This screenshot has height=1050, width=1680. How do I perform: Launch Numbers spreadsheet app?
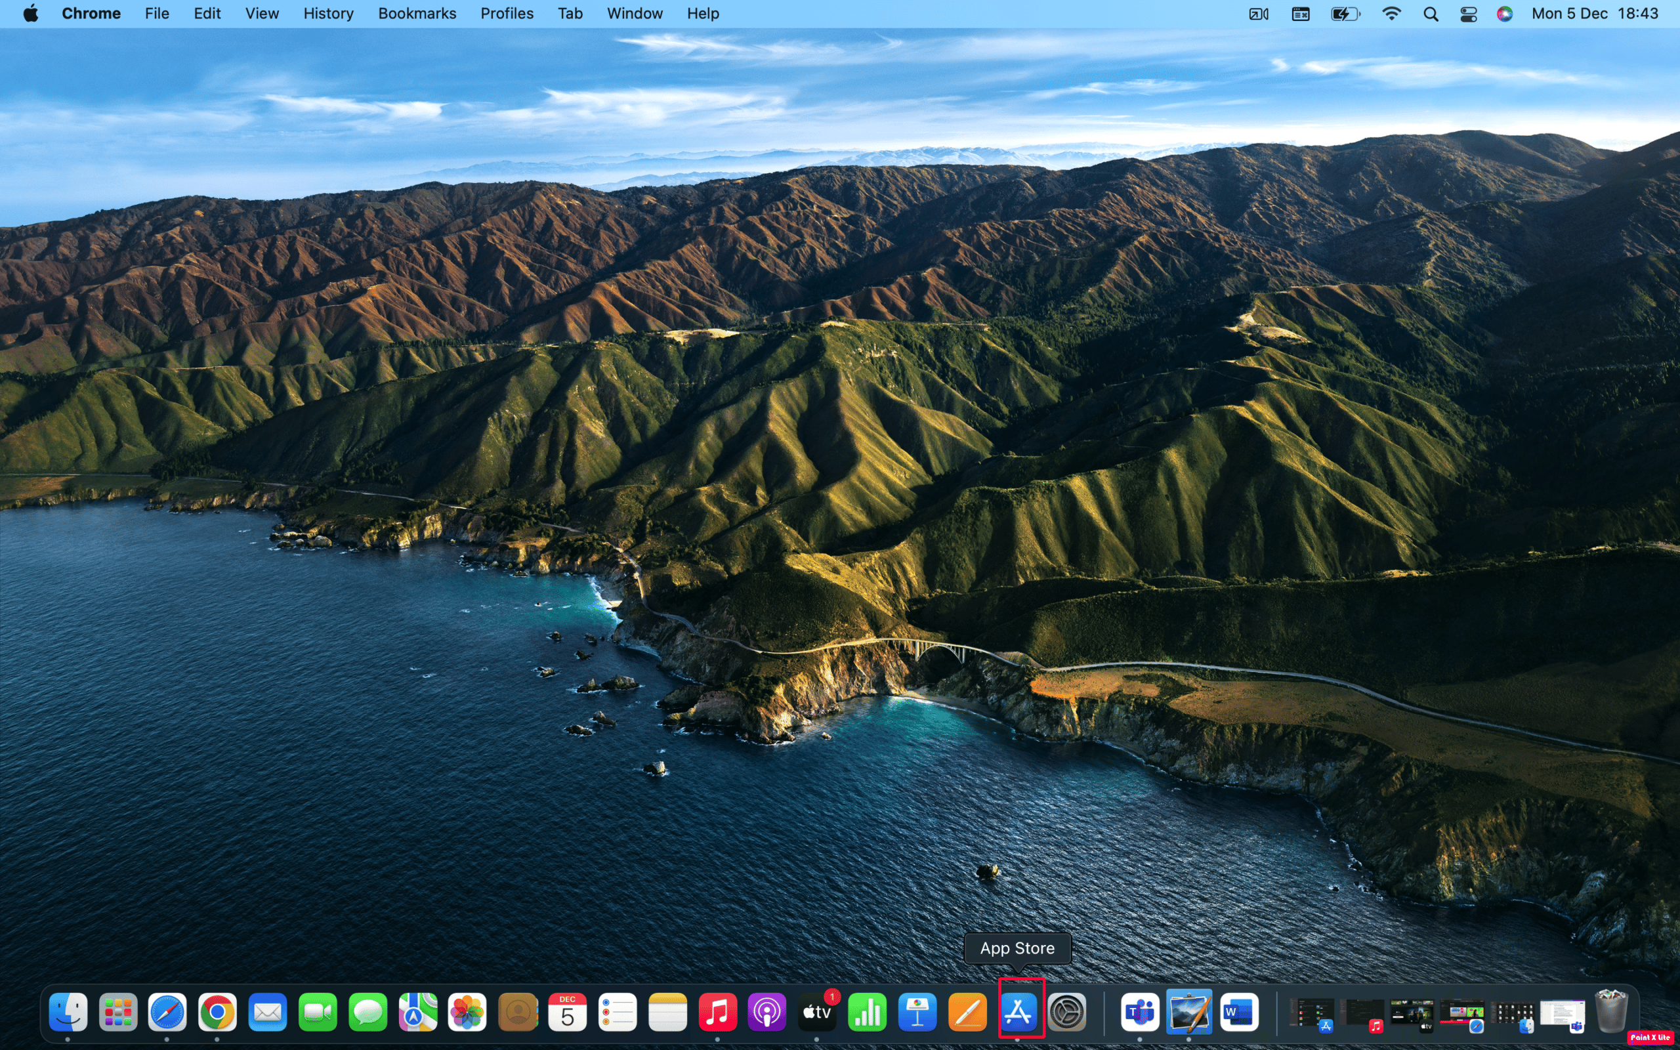(867, 1014)
